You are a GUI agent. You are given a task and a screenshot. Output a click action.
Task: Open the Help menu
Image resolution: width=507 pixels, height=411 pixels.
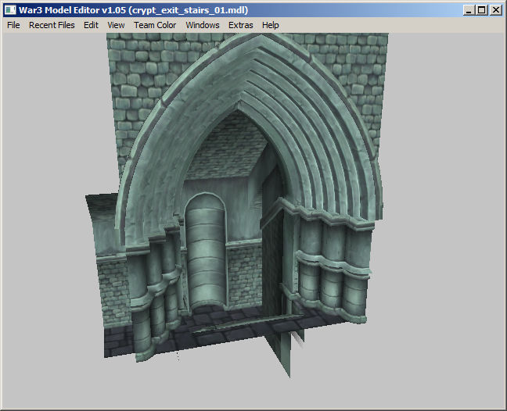[271, 25]
